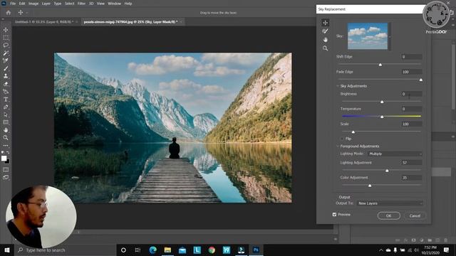Viewport: 456px width, 256px height.
Task: Select the Pen tool
Action: click(x=6, y=107)
